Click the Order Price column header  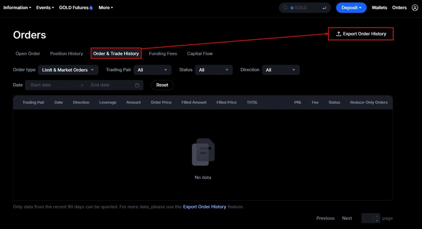[x=161, y=102]
